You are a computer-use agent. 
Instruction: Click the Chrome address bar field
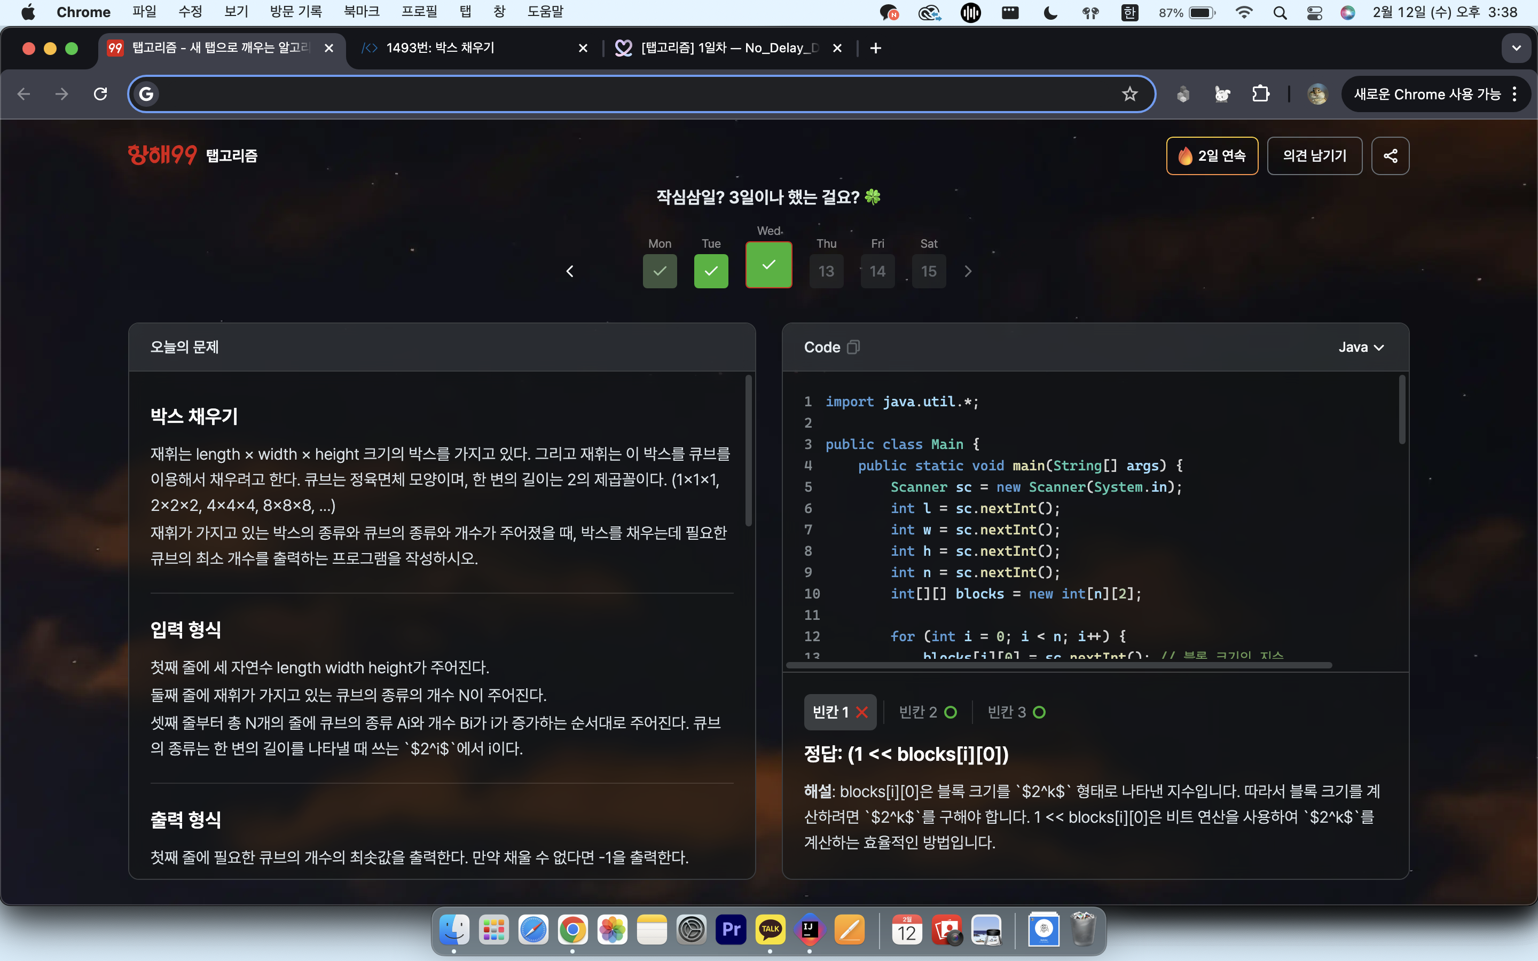[635, 94]
